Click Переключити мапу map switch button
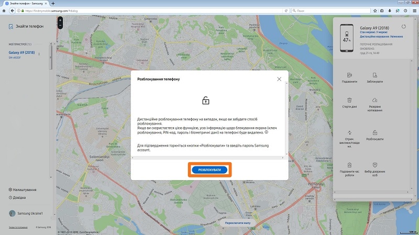Screen dimensions: 419x235 pyautogui.click(x=238, y=223)
